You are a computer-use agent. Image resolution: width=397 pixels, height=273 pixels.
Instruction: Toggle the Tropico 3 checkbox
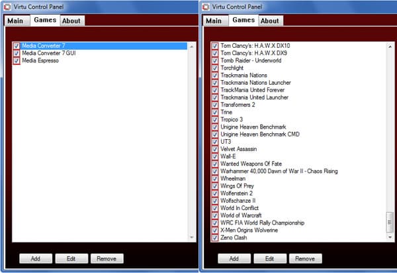(x=214, y=120)
